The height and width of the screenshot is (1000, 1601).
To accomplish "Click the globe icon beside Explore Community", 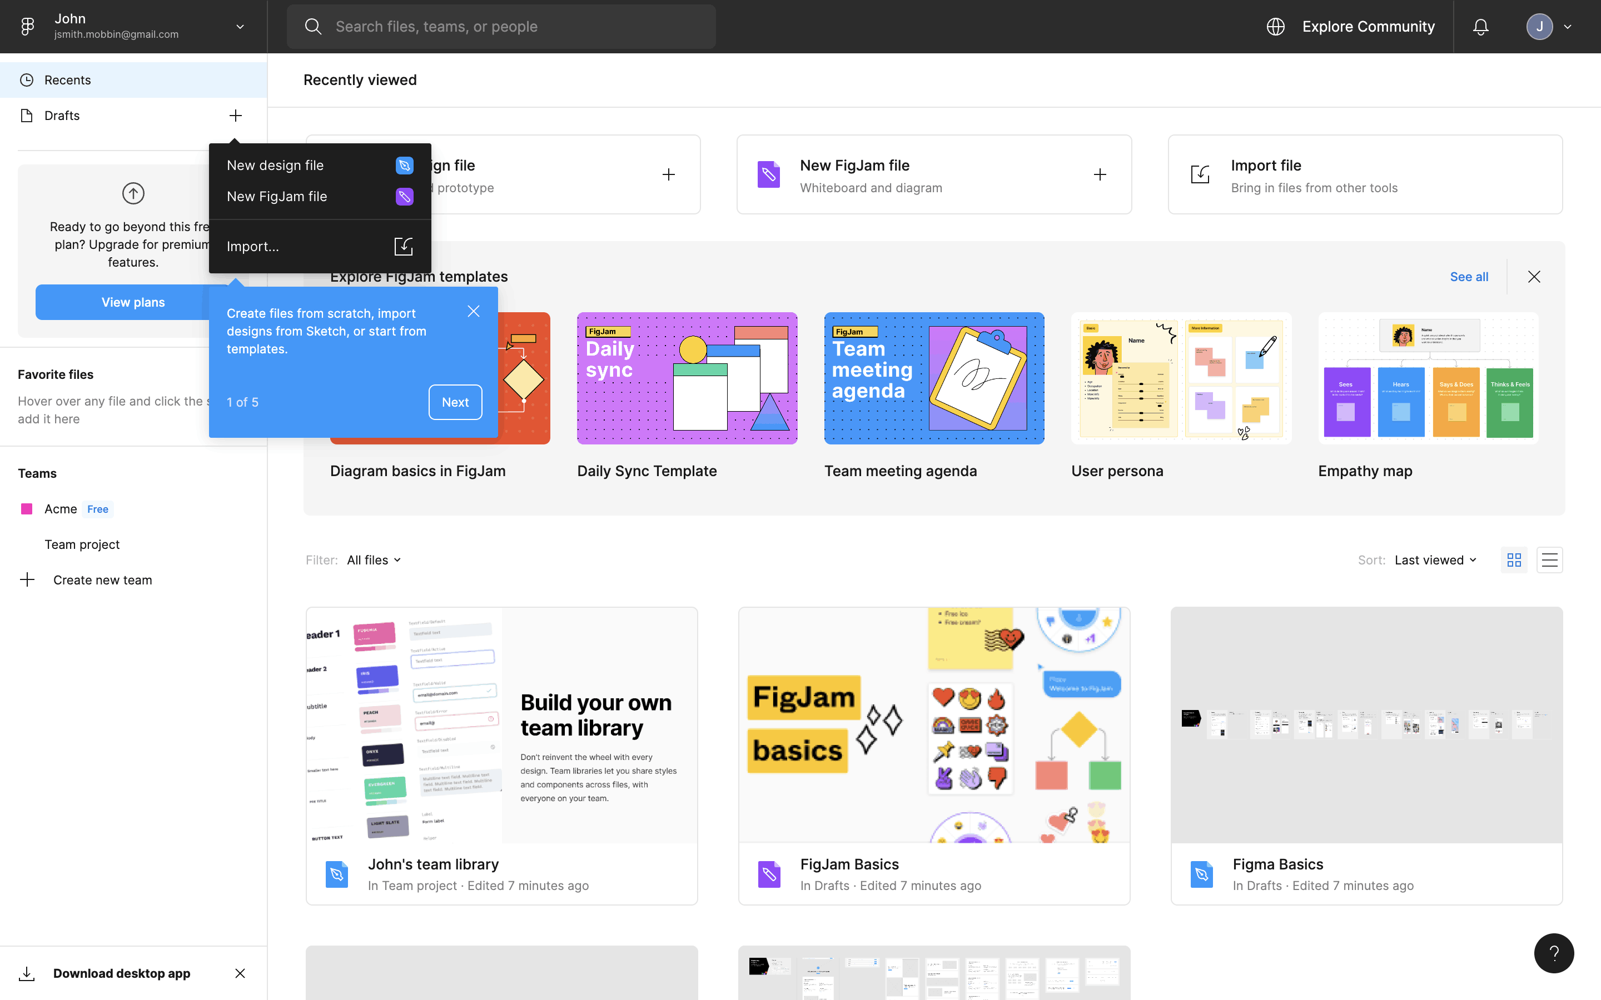I will click(1275, 27).
